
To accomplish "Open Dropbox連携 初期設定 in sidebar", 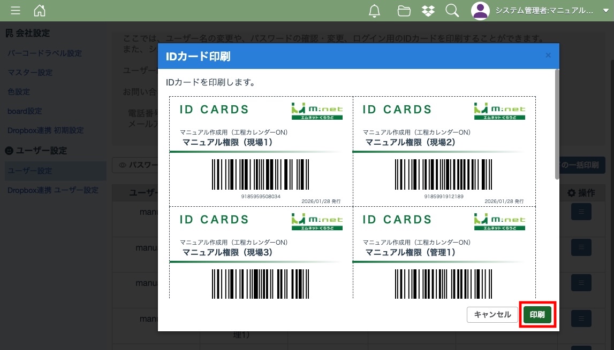I will 46,130.
